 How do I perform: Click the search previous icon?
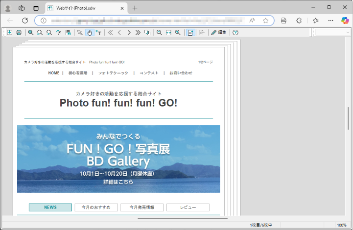[40, 33]
